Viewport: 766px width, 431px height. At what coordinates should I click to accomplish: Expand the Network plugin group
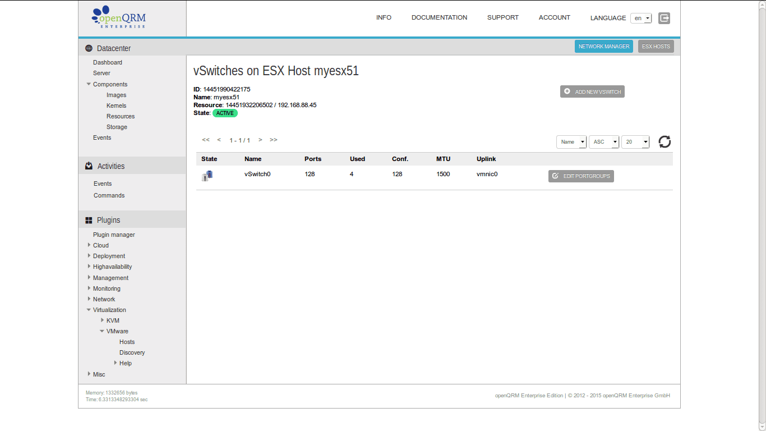click(89, 299)
